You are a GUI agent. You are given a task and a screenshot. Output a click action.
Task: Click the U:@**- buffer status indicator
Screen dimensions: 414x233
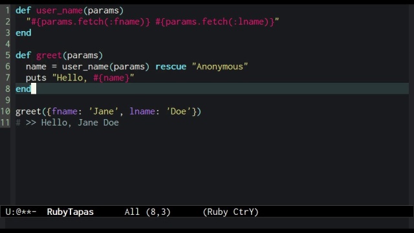pyautogui.click(x=21, y=212)
